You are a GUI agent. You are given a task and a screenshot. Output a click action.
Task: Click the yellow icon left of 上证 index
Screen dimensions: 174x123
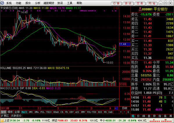2,121
